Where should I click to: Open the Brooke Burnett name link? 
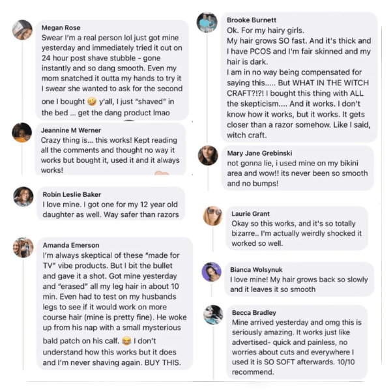tap(252, 20)
